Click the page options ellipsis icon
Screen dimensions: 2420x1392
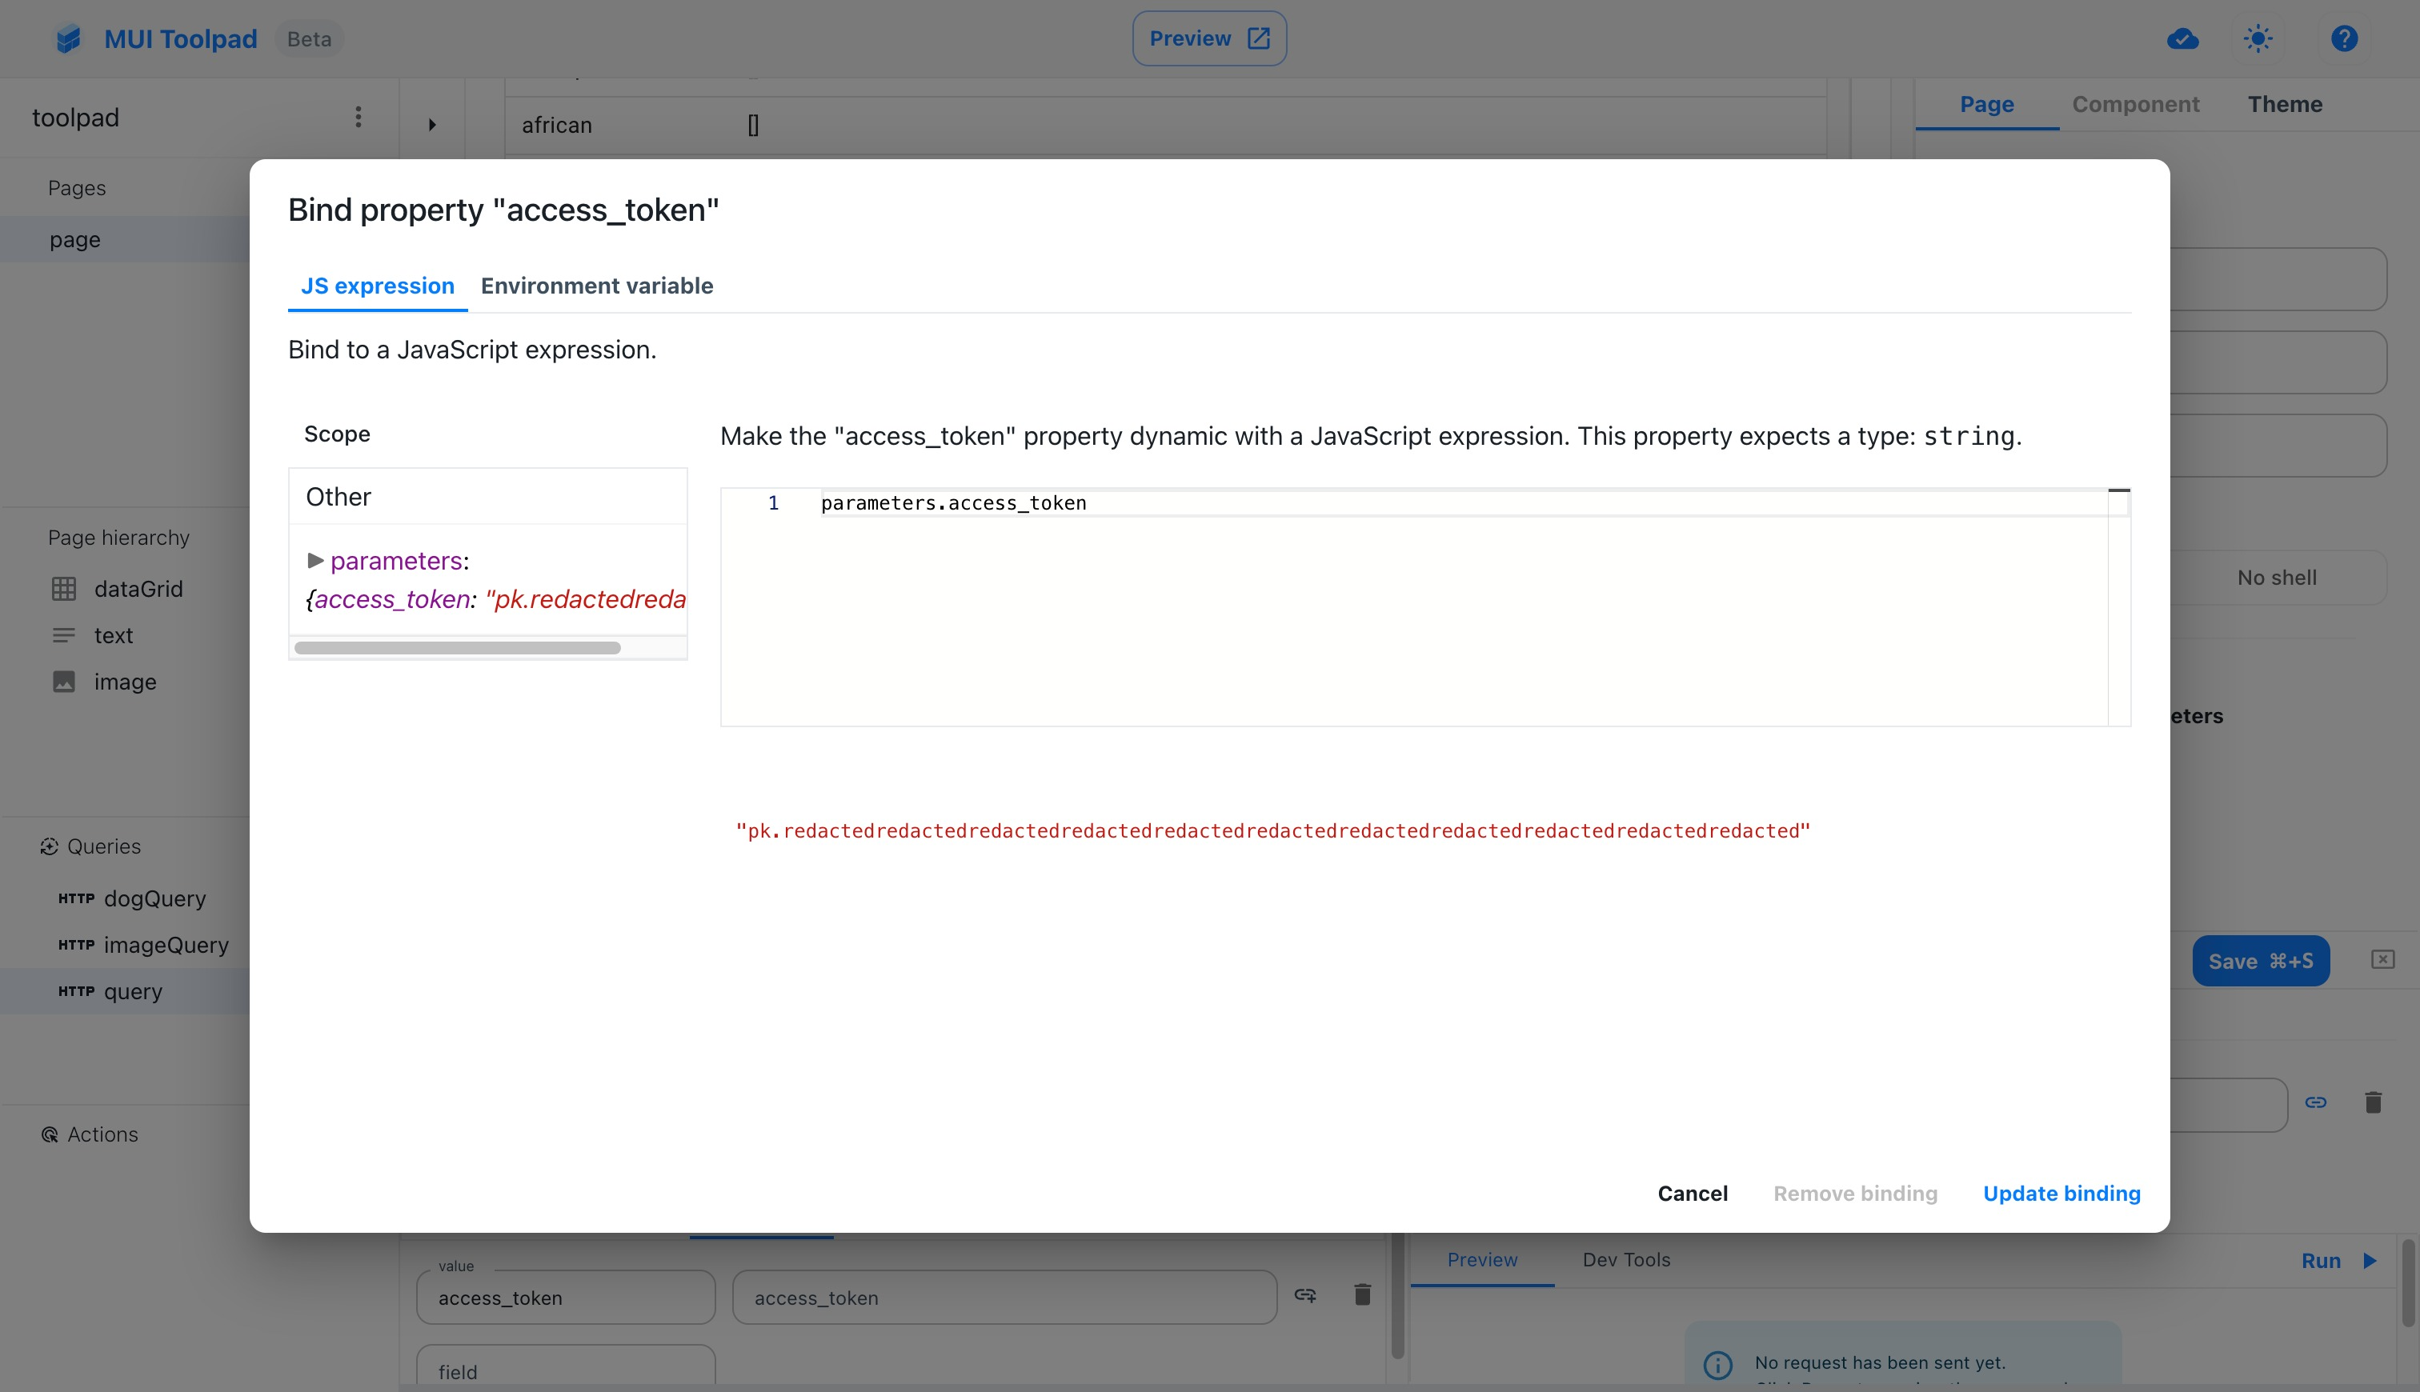(x=358, y=118)
